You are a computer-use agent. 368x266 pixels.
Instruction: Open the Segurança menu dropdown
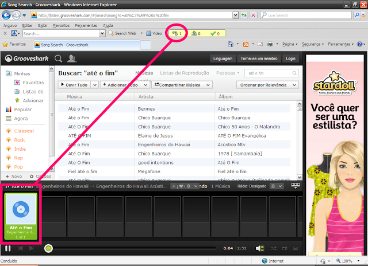(x=313, y=44)
